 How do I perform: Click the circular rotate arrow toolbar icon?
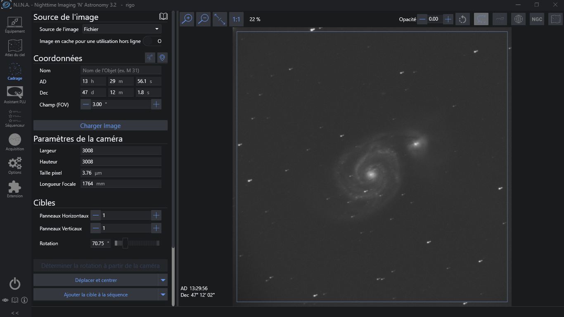click(x=463, y=19)
